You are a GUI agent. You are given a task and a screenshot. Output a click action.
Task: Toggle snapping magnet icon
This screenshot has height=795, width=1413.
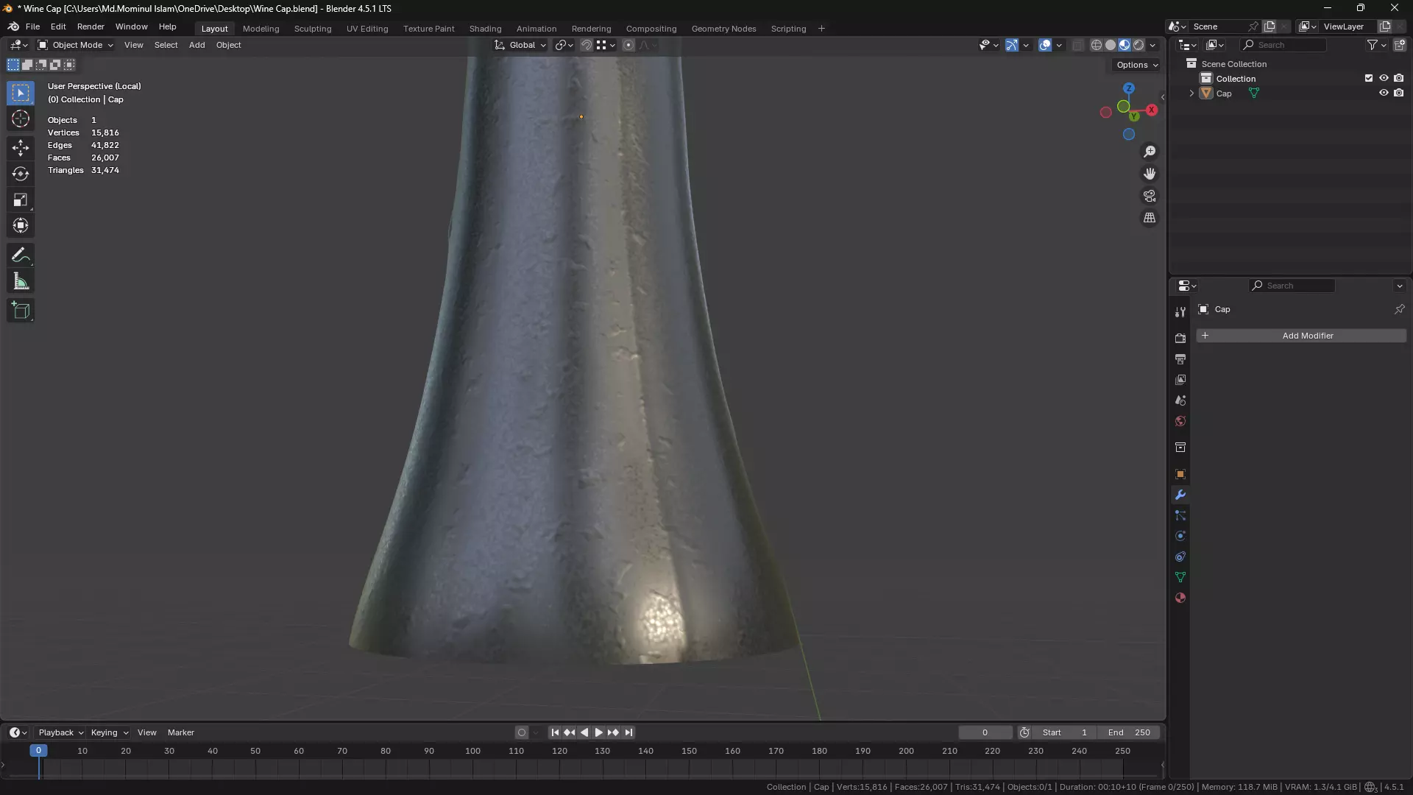[x=586, y=45]
